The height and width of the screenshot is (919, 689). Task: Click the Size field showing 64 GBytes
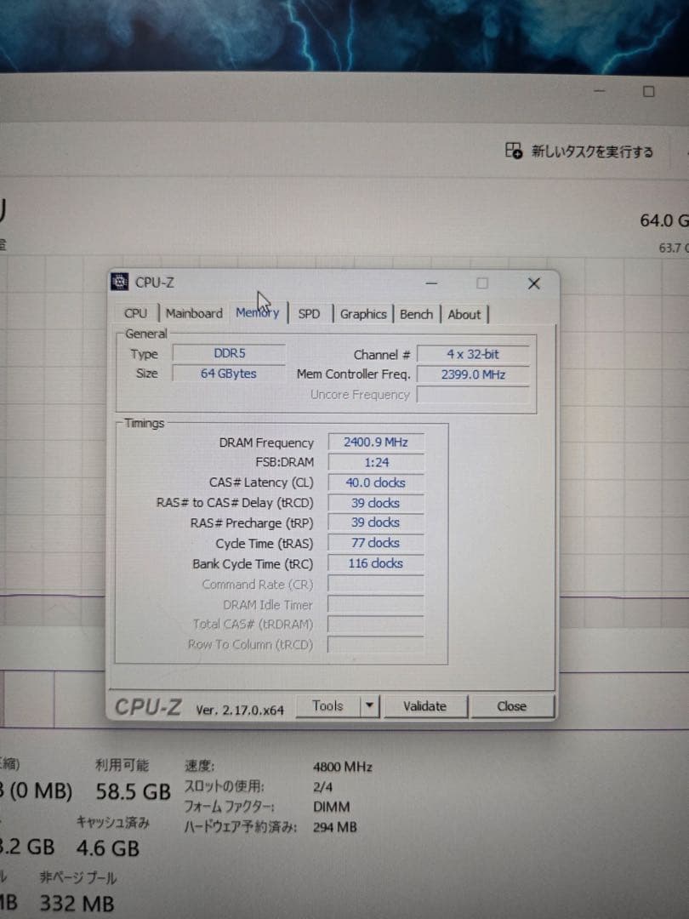tap(227, 374)
